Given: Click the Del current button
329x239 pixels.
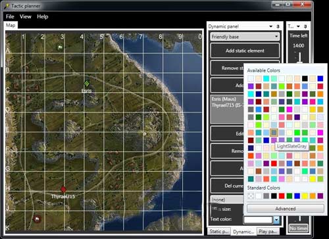Looking at the screenshot, I should (x=227, y=186).
